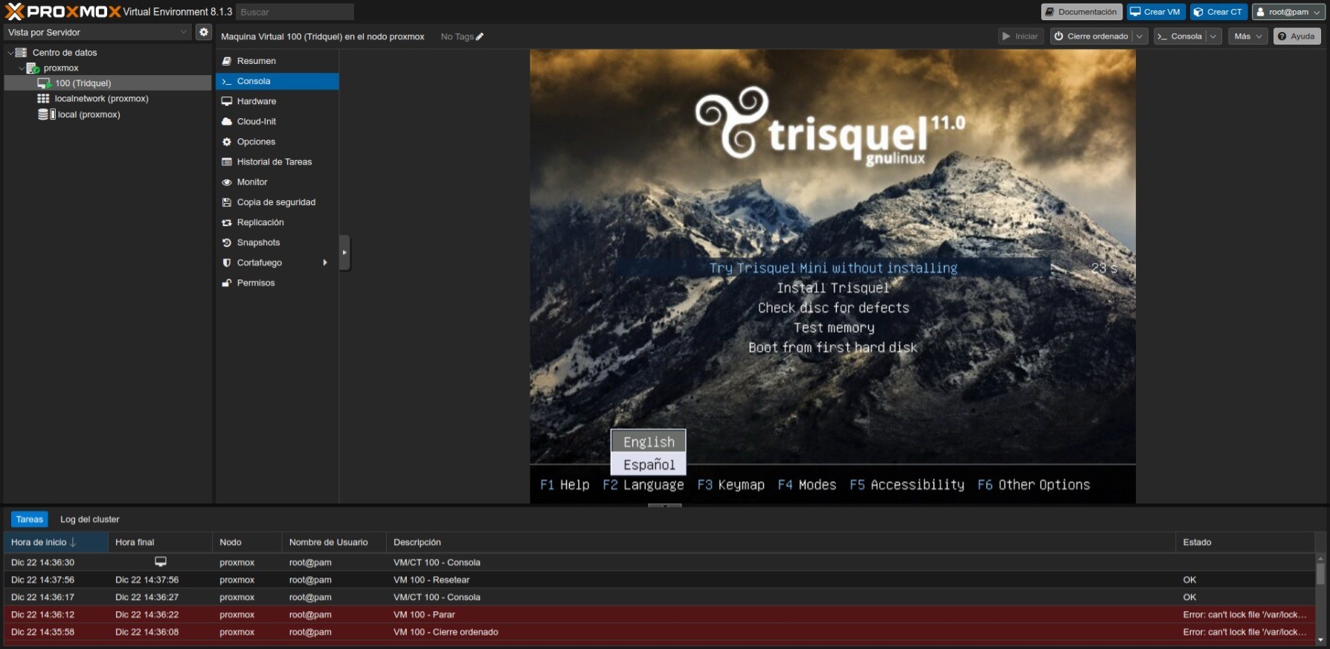Click the Cloud-Init cloud icon
Screen dimensions: 1330x649
(x=227, y=121)
